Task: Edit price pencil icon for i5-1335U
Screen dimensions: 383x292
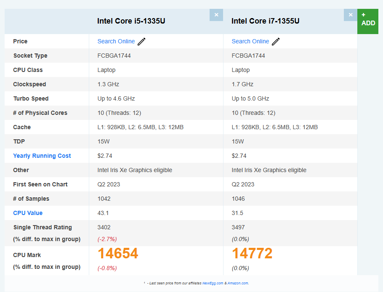Action: [x=141, y=42]
